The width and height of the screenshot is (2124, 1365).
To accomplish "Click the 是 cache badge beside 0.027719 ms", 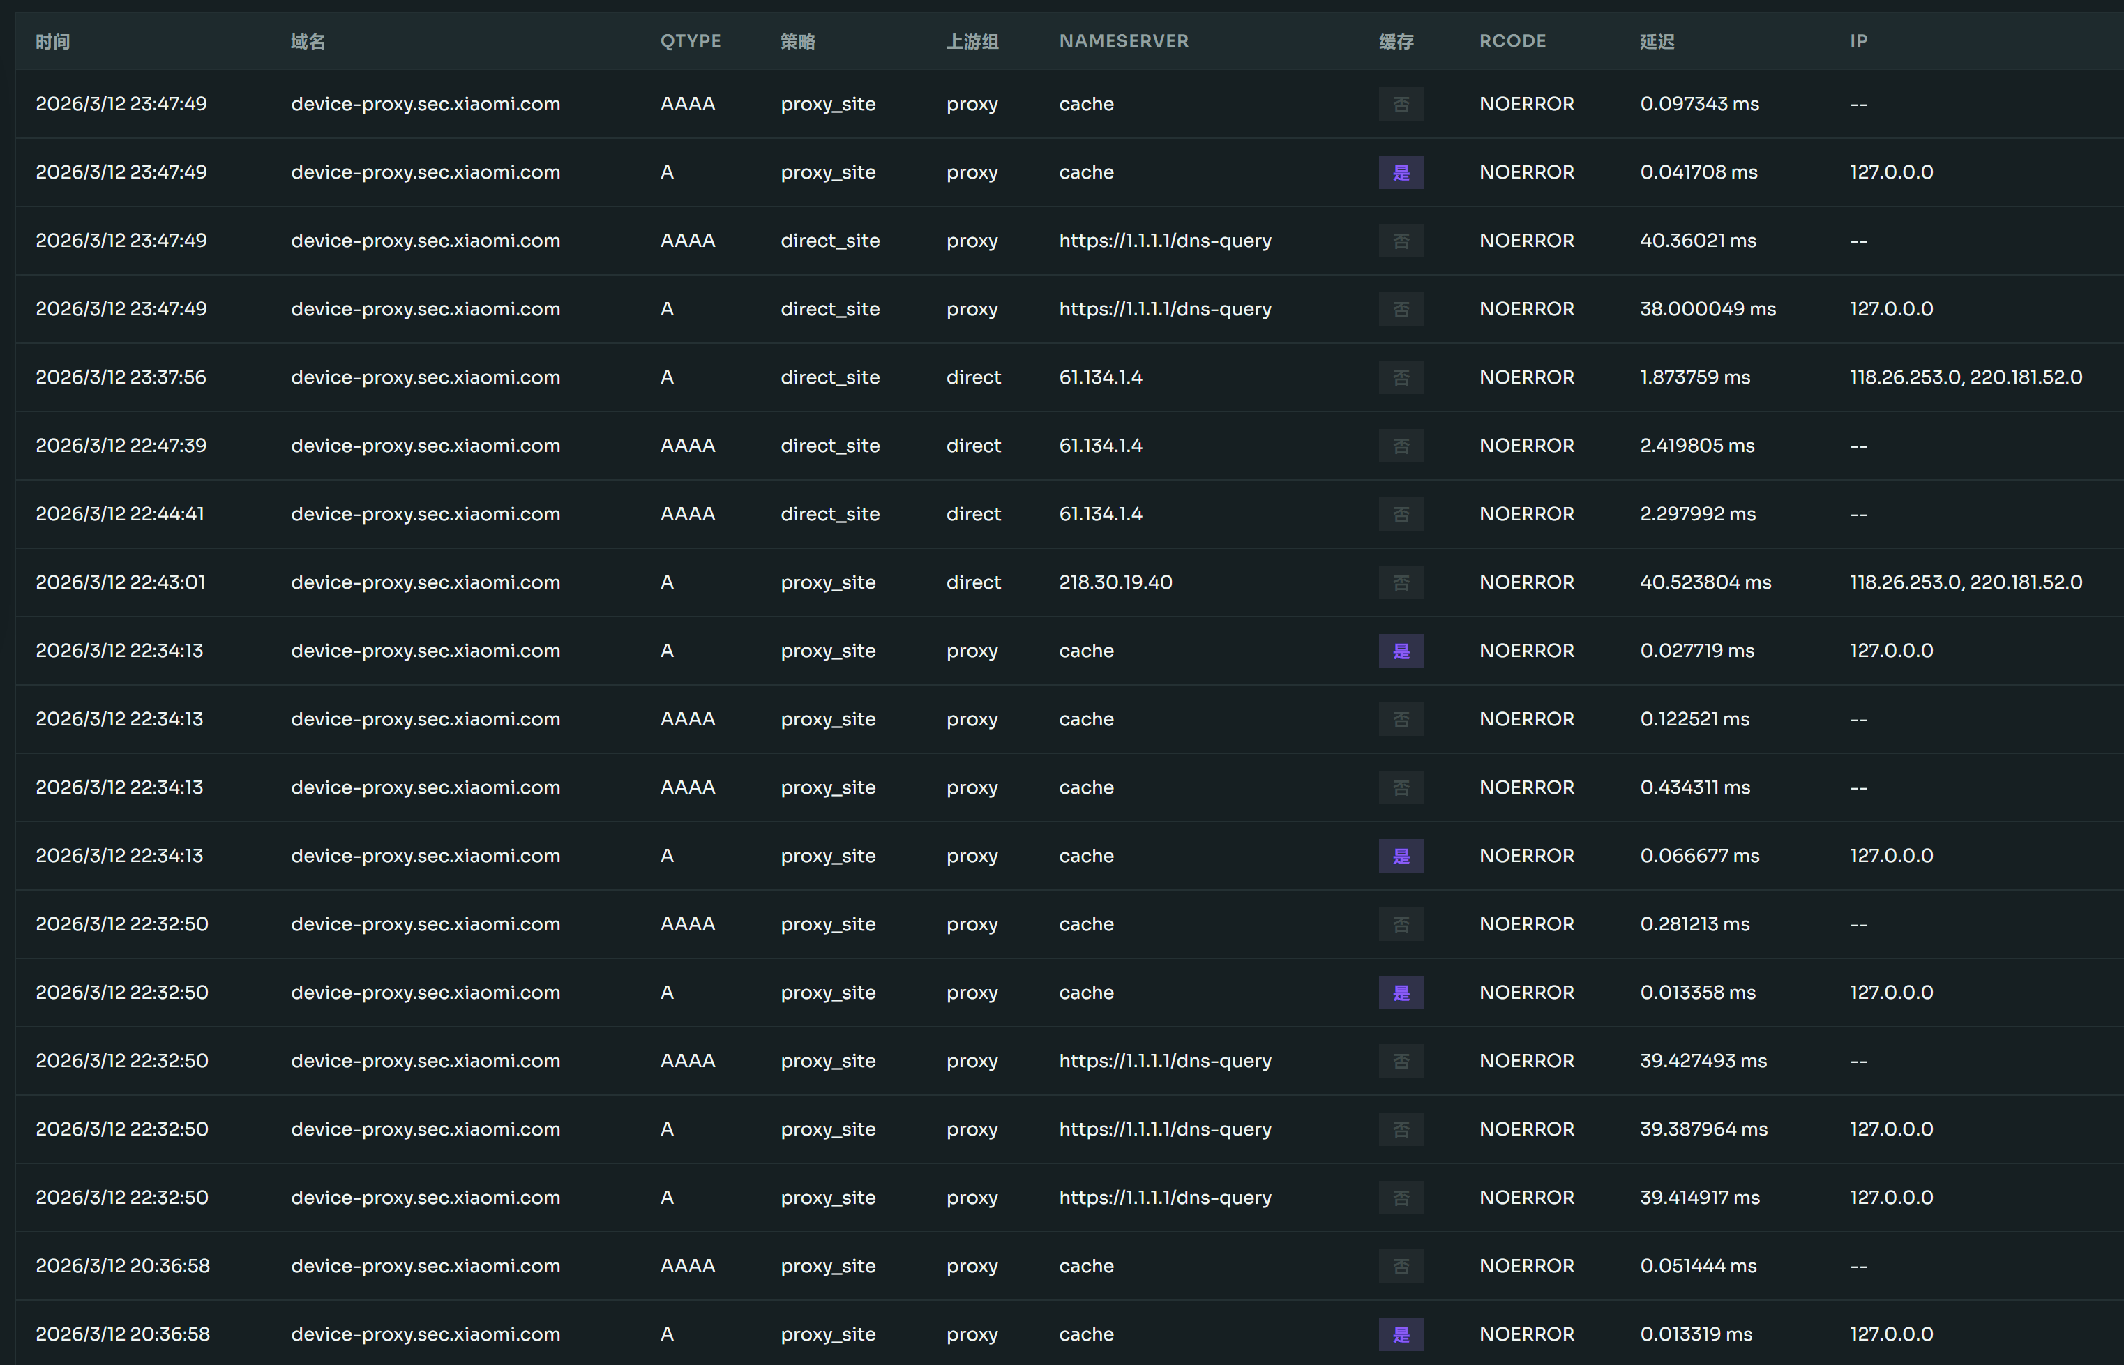I will click(1400, 651).
